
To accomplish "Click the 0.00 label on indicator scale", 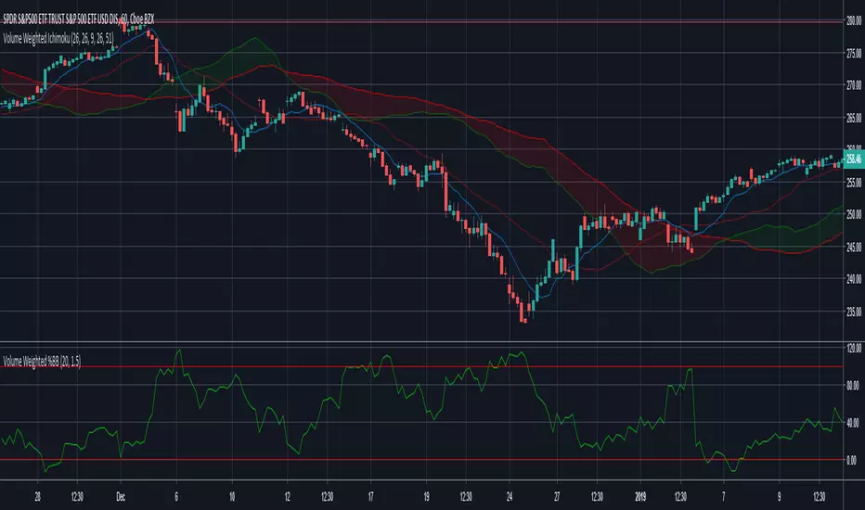I will [852, 460].
